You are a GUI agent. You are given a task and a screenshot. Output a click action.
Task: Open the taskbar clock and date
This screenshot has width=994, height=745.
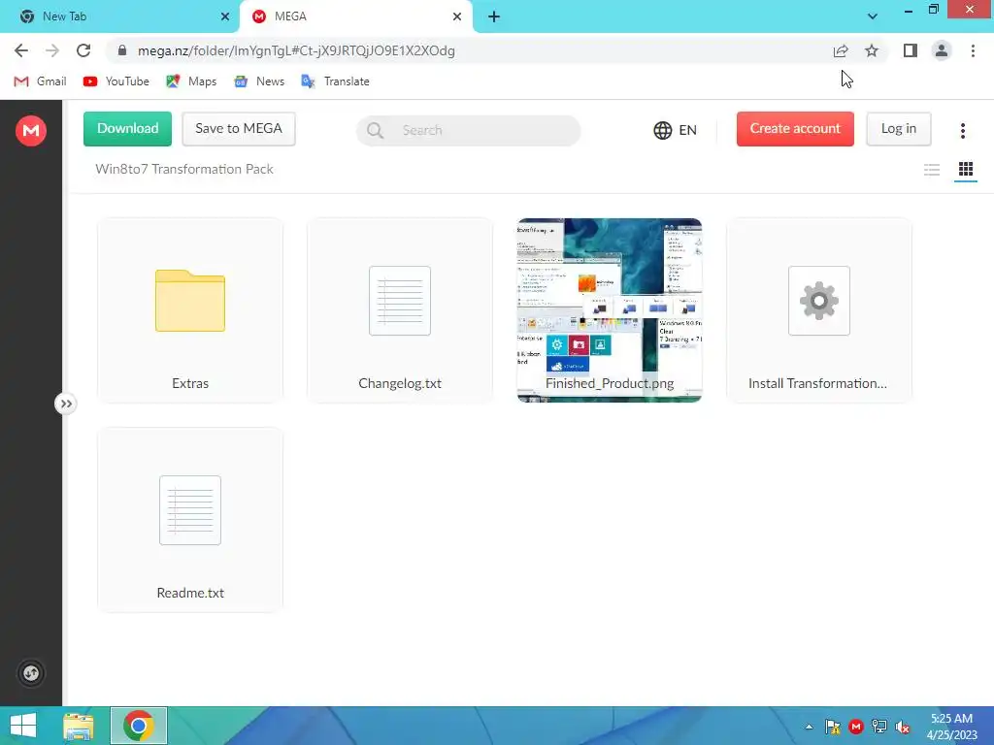[x=951, y=727]
